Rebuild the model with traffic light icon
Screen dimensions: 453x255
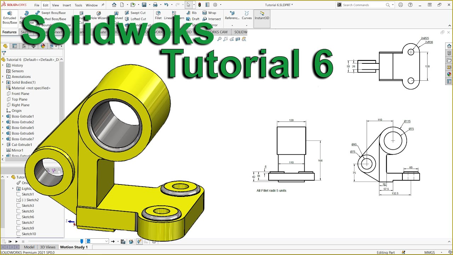(x=200, y=5)
